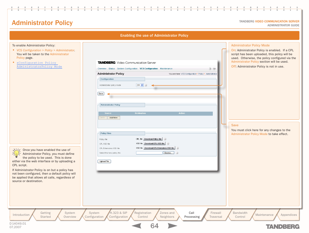The image size is (309, 233).
Task: Switch to the Getting Started tab
Action: (46, 215)
